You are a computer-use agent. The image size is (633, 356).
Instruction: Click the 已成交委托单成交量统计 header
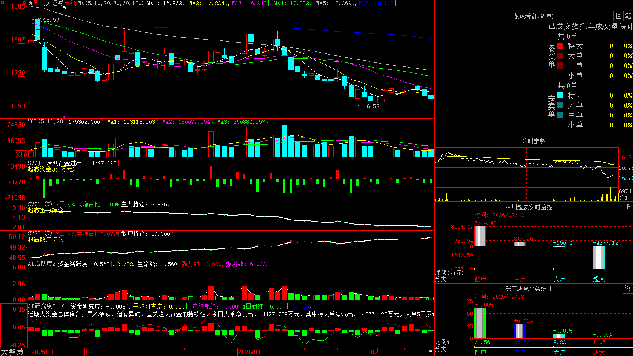590,27
